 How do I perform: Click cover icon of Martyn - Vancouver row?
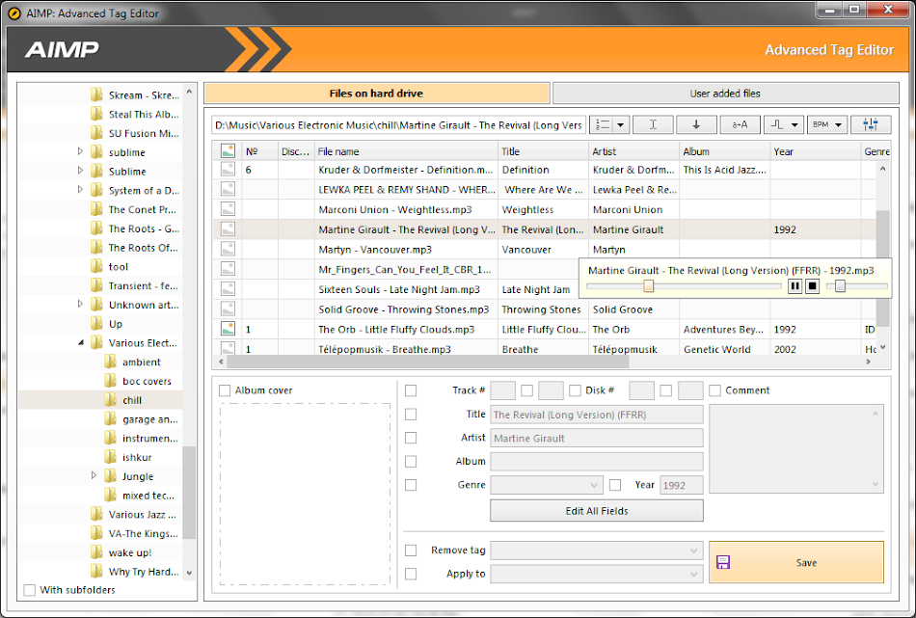coord(228,250)
